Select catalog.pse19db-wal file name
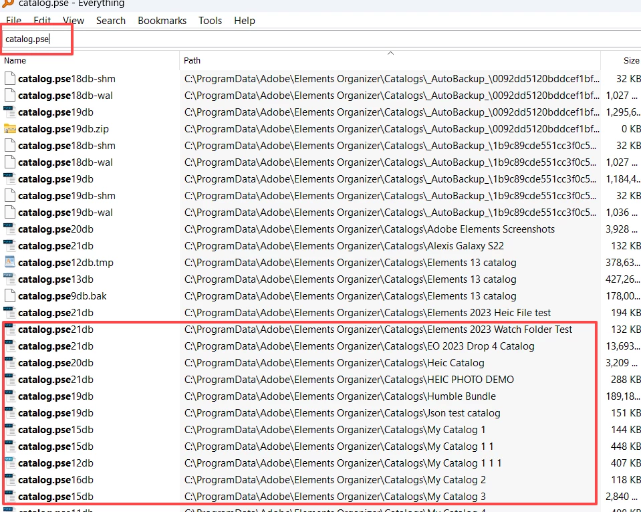641x512 pixels. click(x=66, y=213)
